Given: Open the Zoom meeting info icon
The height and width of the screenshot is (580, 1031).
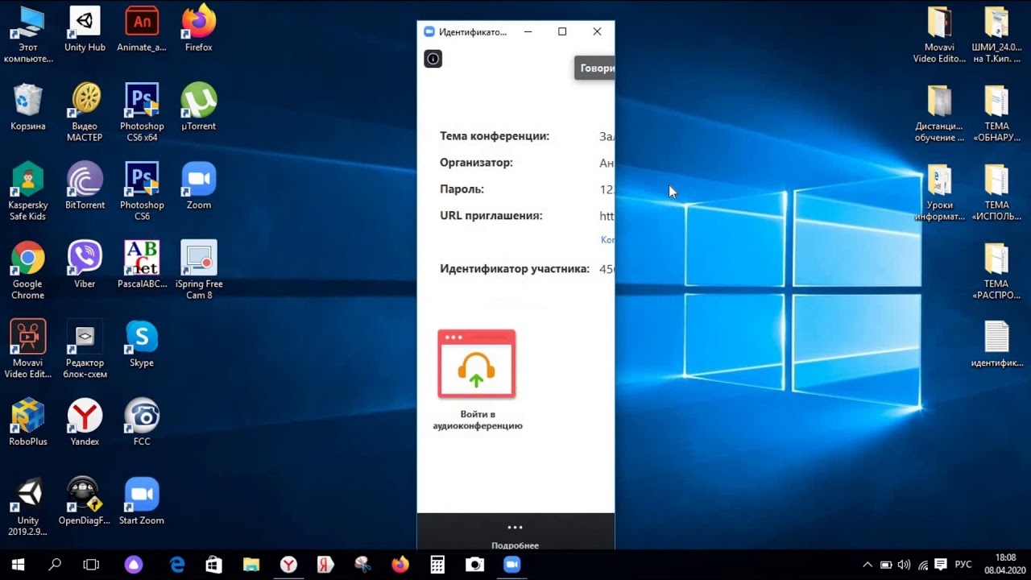Looking at the screenshot, I should tap(433, 59).
